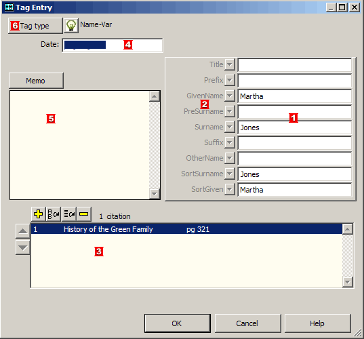Click the Date input field
The width and height of the screenshot is (364, 339).
113,45
